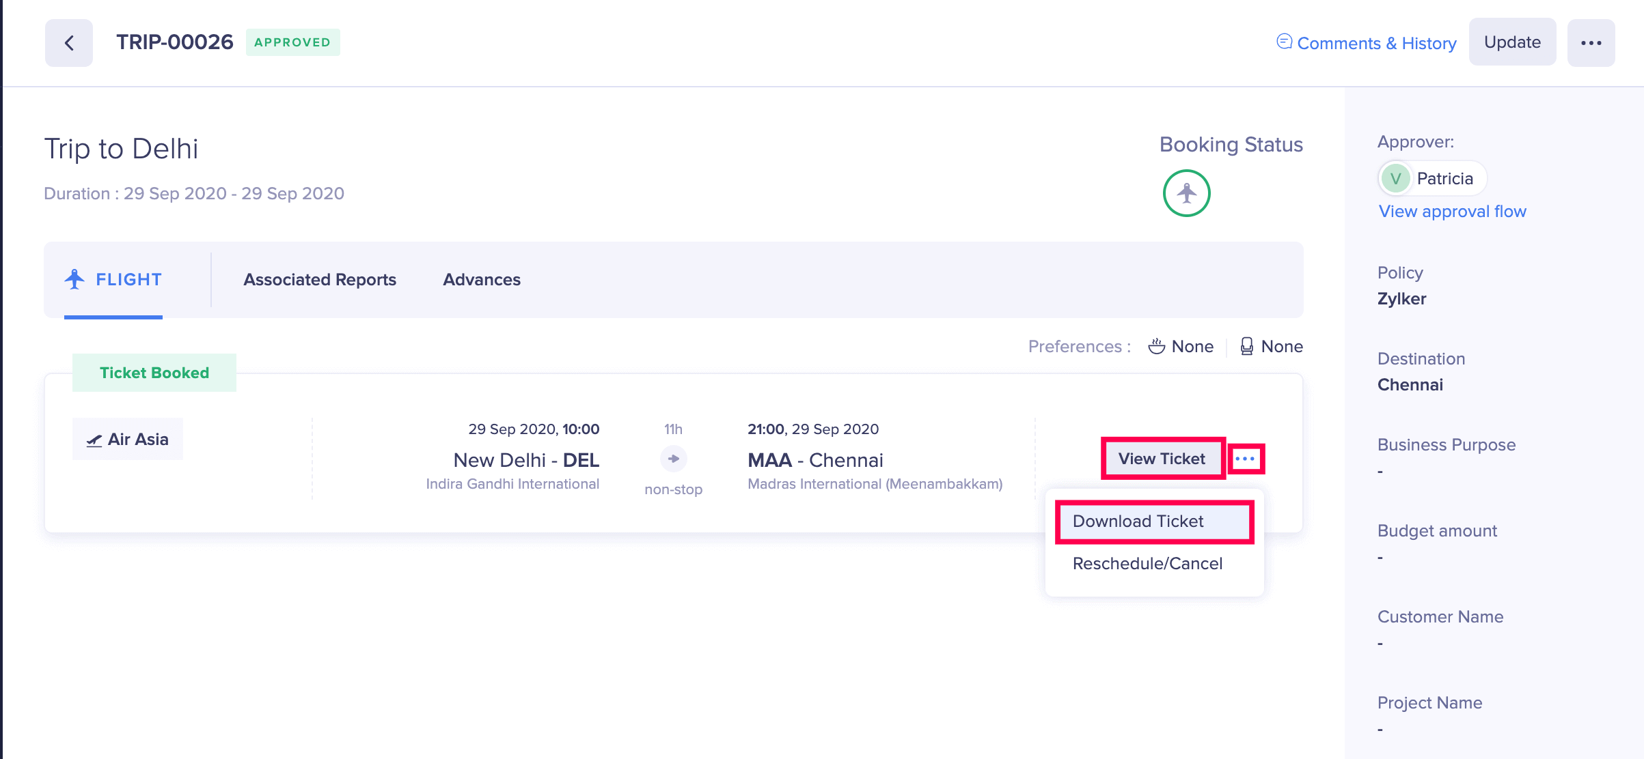Choose Reschedule/Cancel from the menu
The image size is (1644, 759).
tap(1147, 564)
